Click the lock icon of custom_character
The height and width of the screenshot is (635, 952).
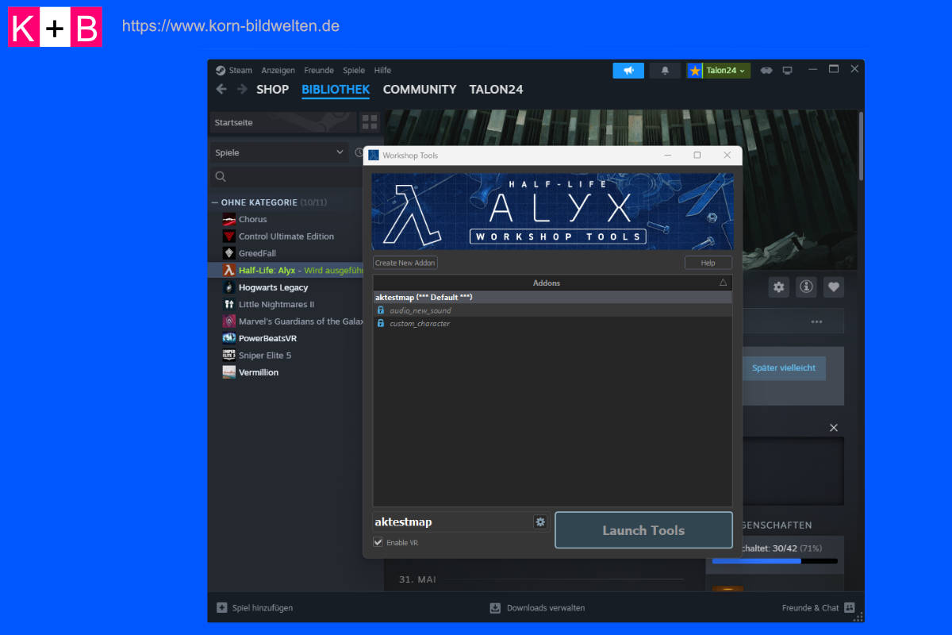coord(381,323)
